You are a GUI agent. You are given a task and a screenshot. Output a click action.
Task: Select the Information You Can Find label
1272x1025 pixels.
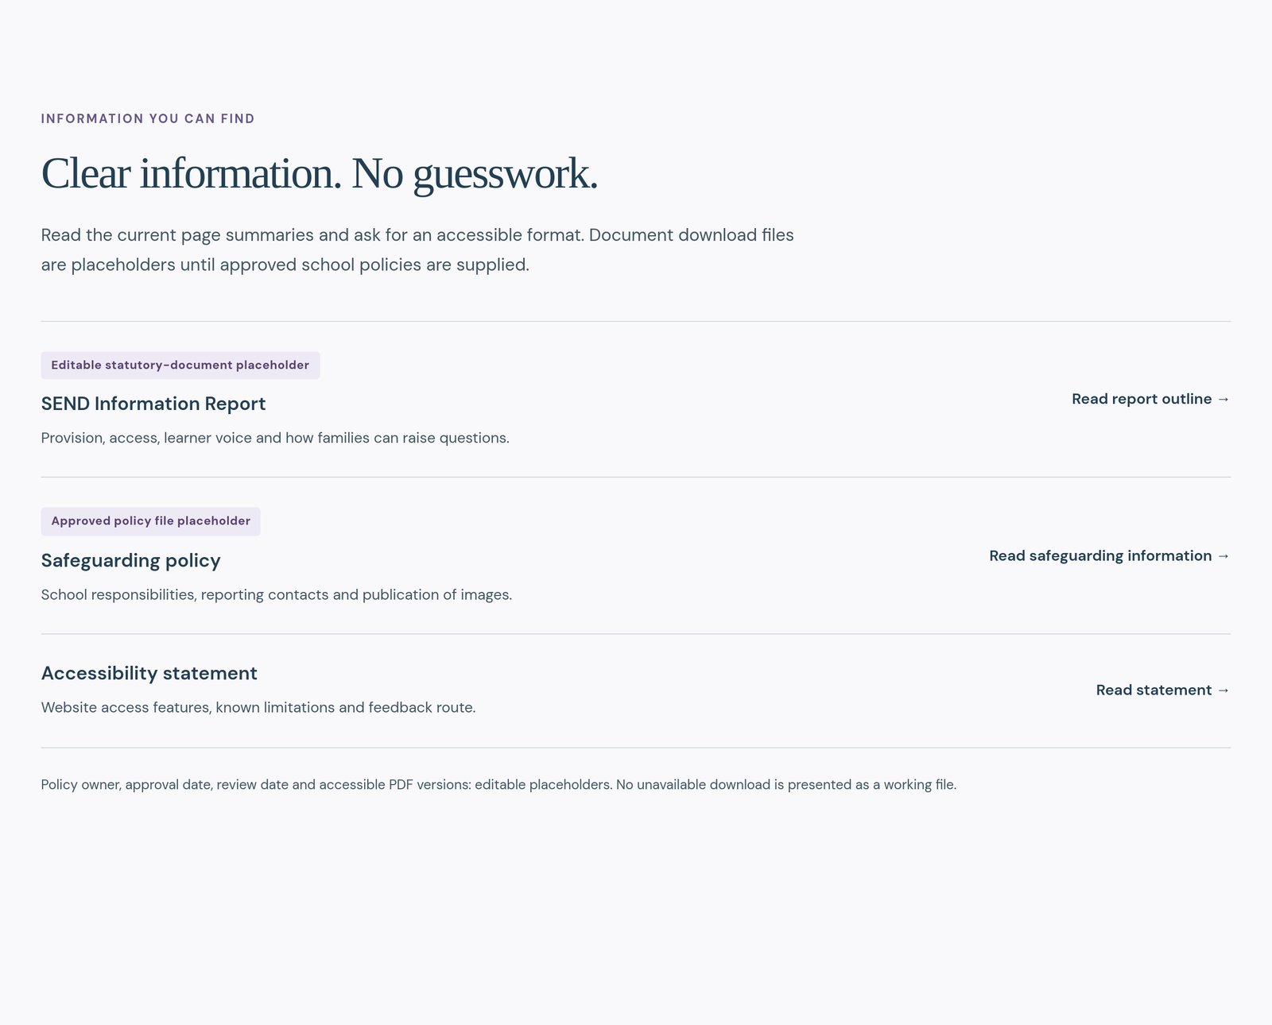pos(148,118)
